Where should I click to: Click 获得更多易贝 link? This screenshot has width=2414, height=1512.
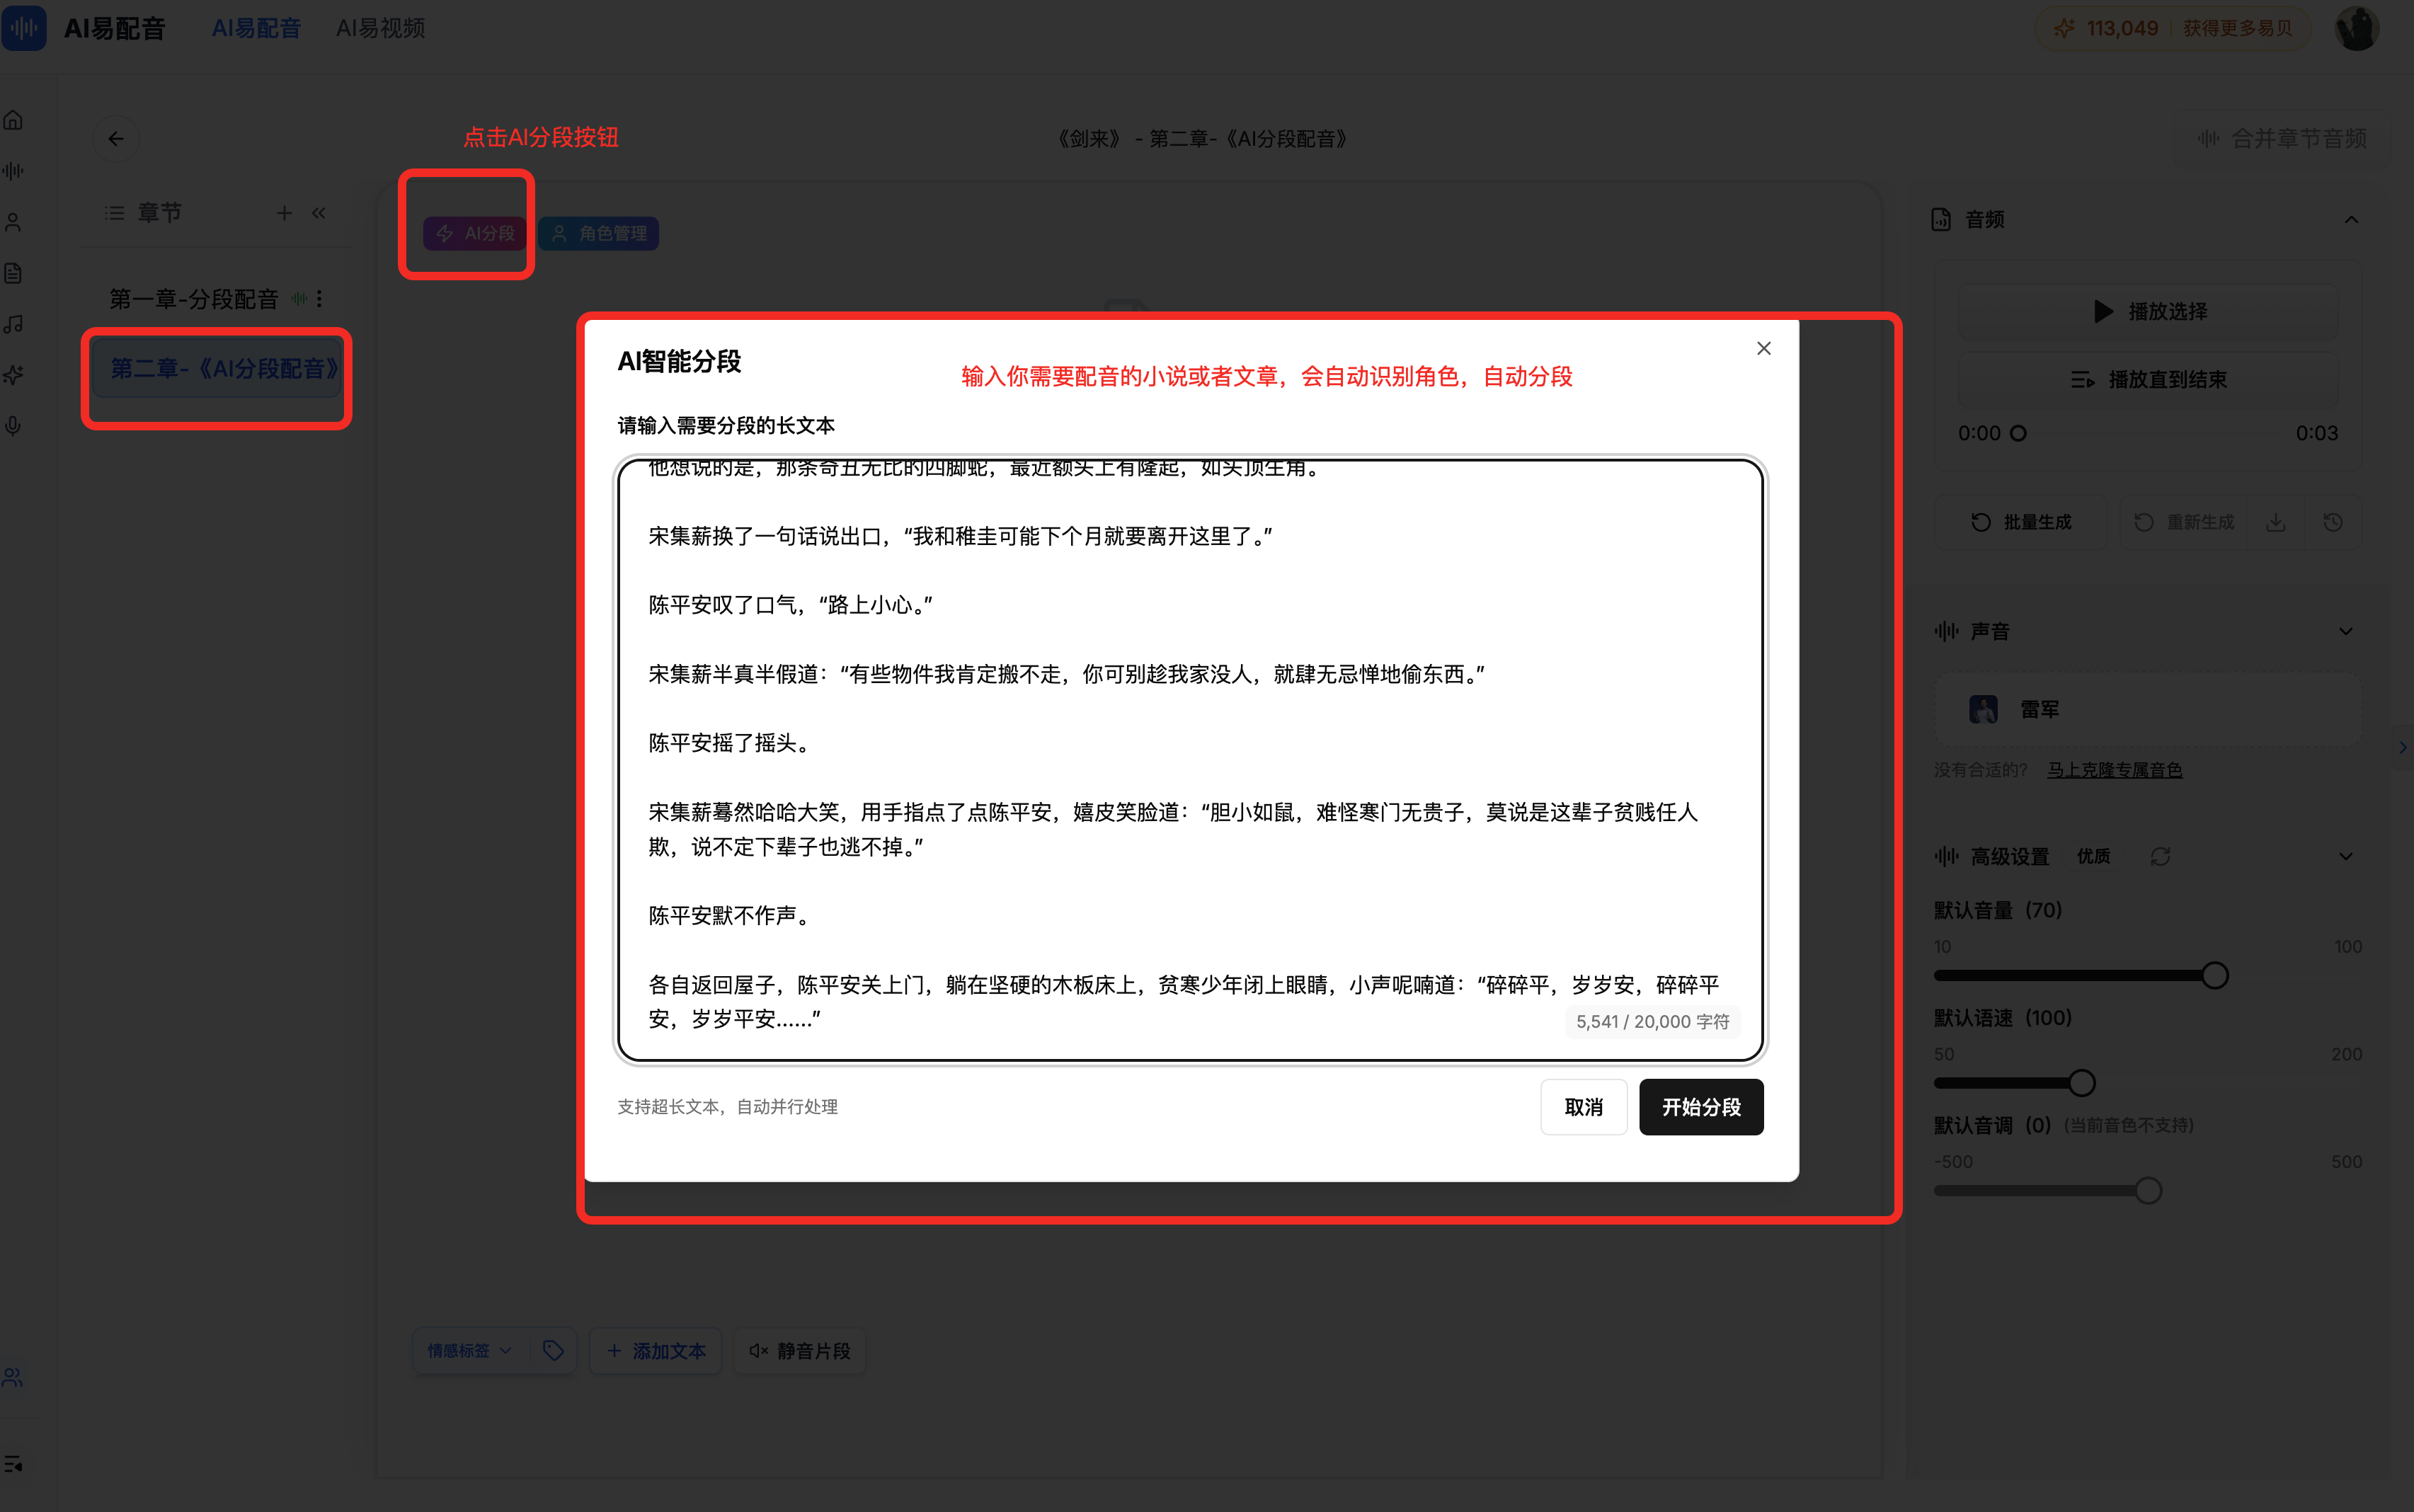pyautogui.click(x=2238, y=28)
